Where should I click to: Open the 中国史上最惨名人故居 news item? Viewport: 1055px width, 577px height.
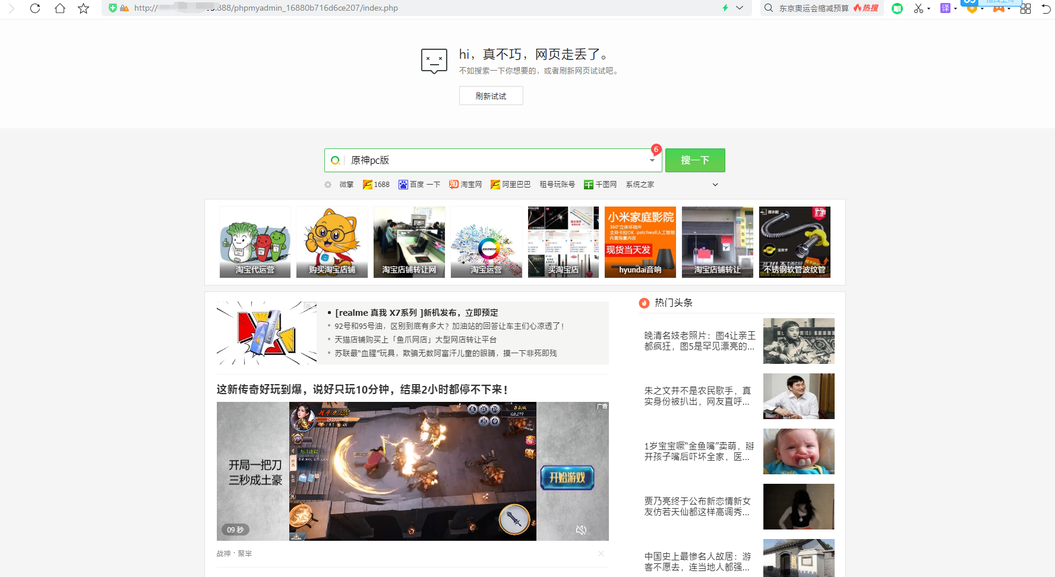click(697, 562)
